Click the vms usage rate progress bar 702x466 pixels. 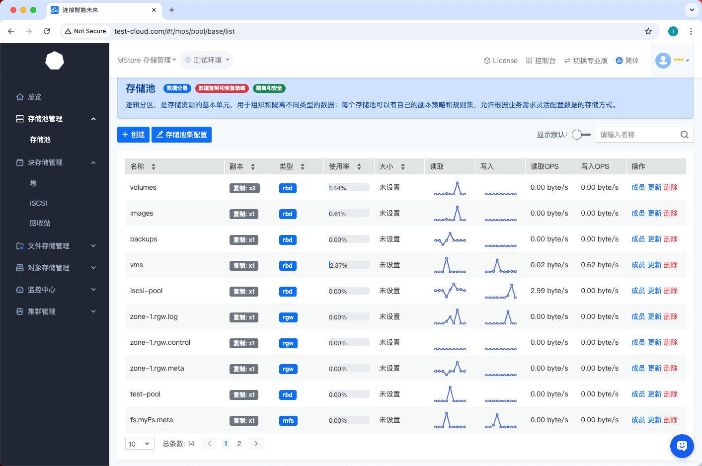(349, 265)
